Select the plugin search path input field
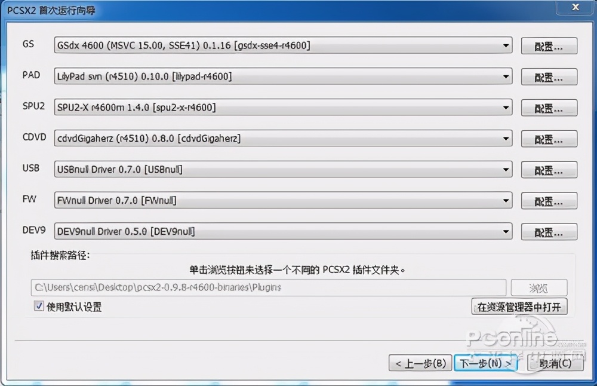The image size is (597, 386). tap(269, 287)
